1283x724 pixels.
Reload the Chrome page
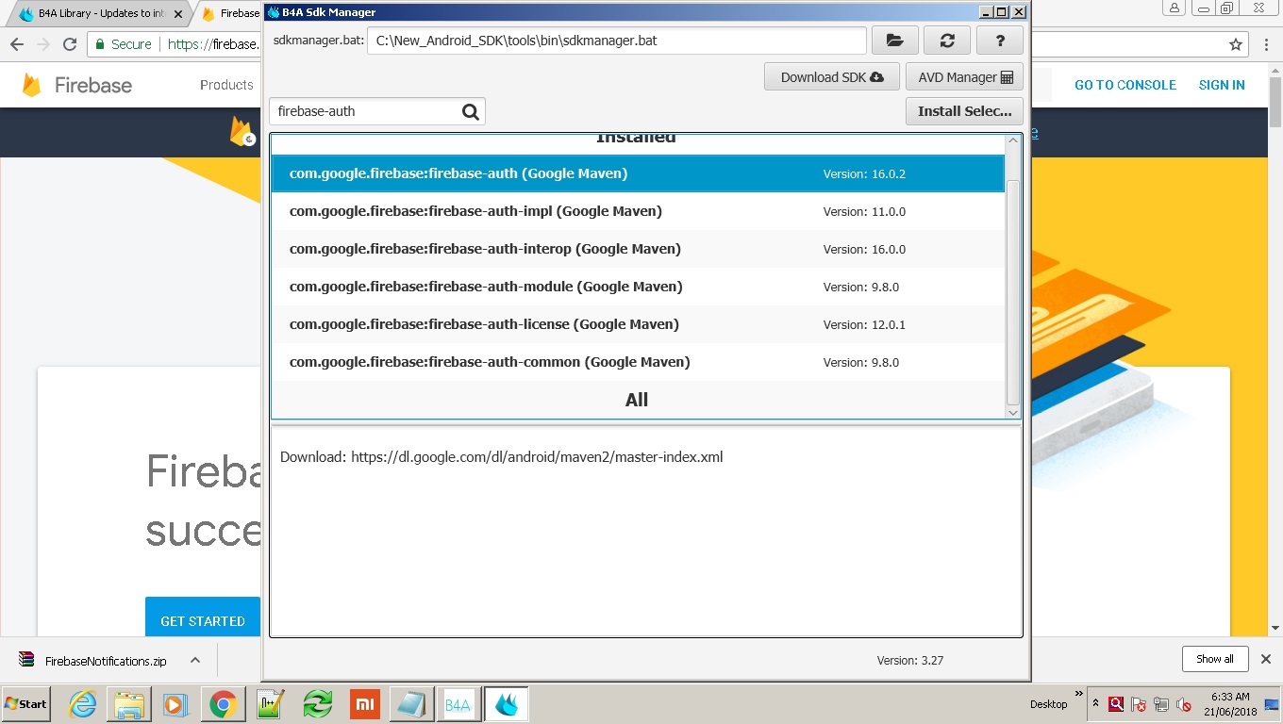tap(70, 44)
